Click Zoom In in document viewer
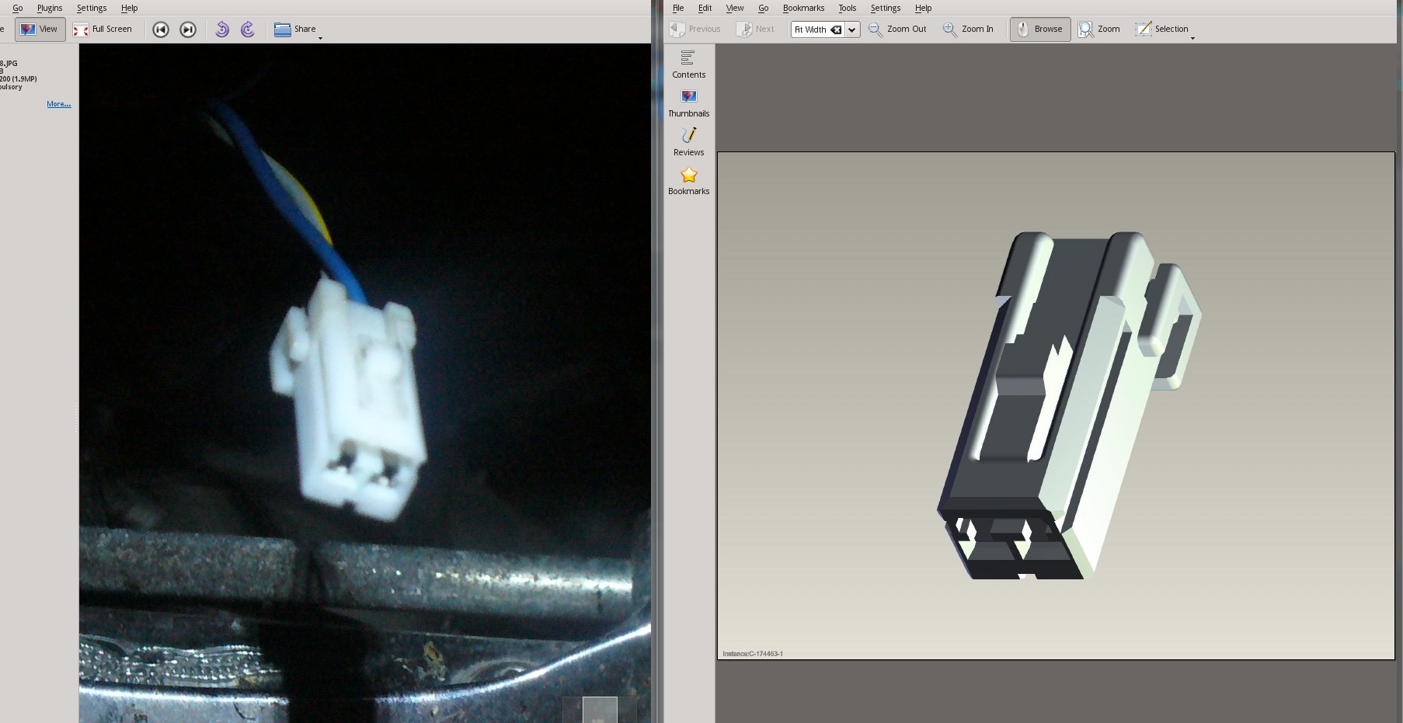The width and height of the screenshot is (1403, 723). [968, 30]
